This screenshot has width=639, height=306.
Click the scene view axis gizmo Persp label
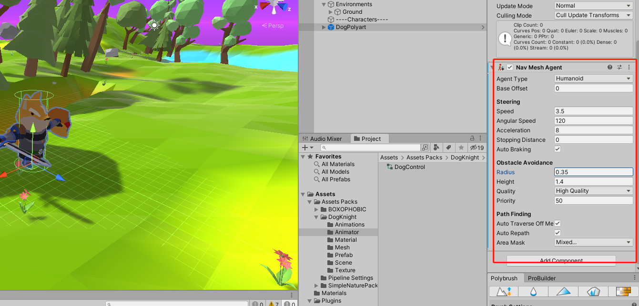[x=275, y=26]
